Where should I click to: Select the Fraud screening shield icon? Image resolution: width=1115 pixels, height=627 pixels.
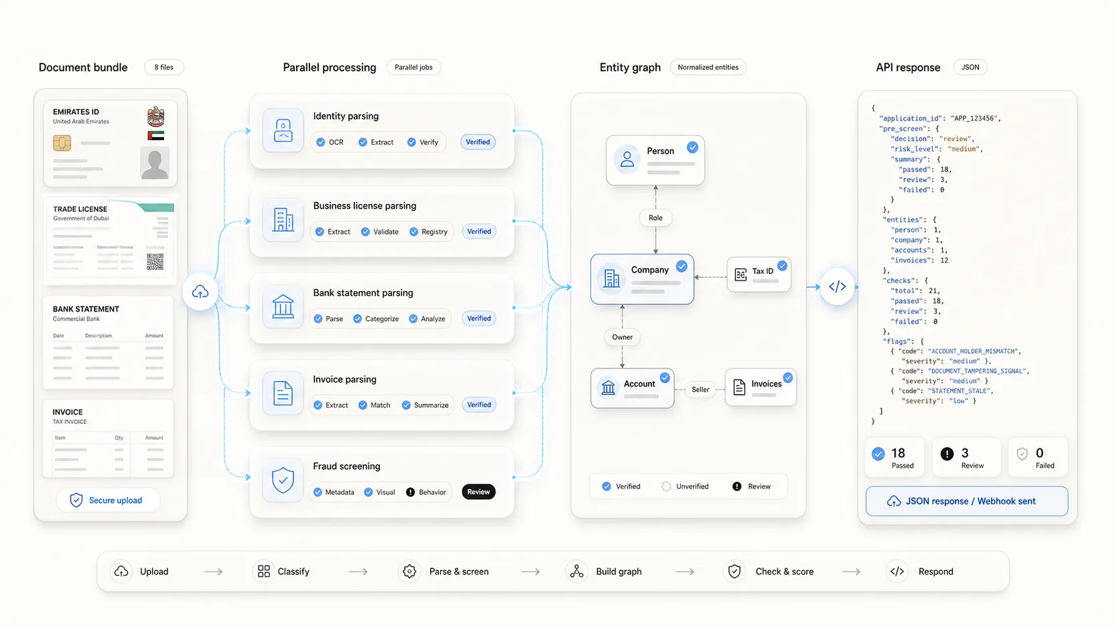point(283,480)
